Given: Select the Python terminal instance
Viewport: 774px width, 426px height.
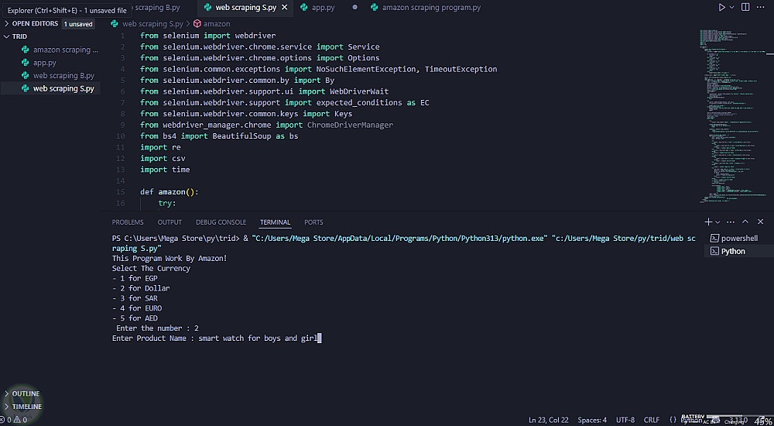Looking at the screenshot, I should 738,251.
